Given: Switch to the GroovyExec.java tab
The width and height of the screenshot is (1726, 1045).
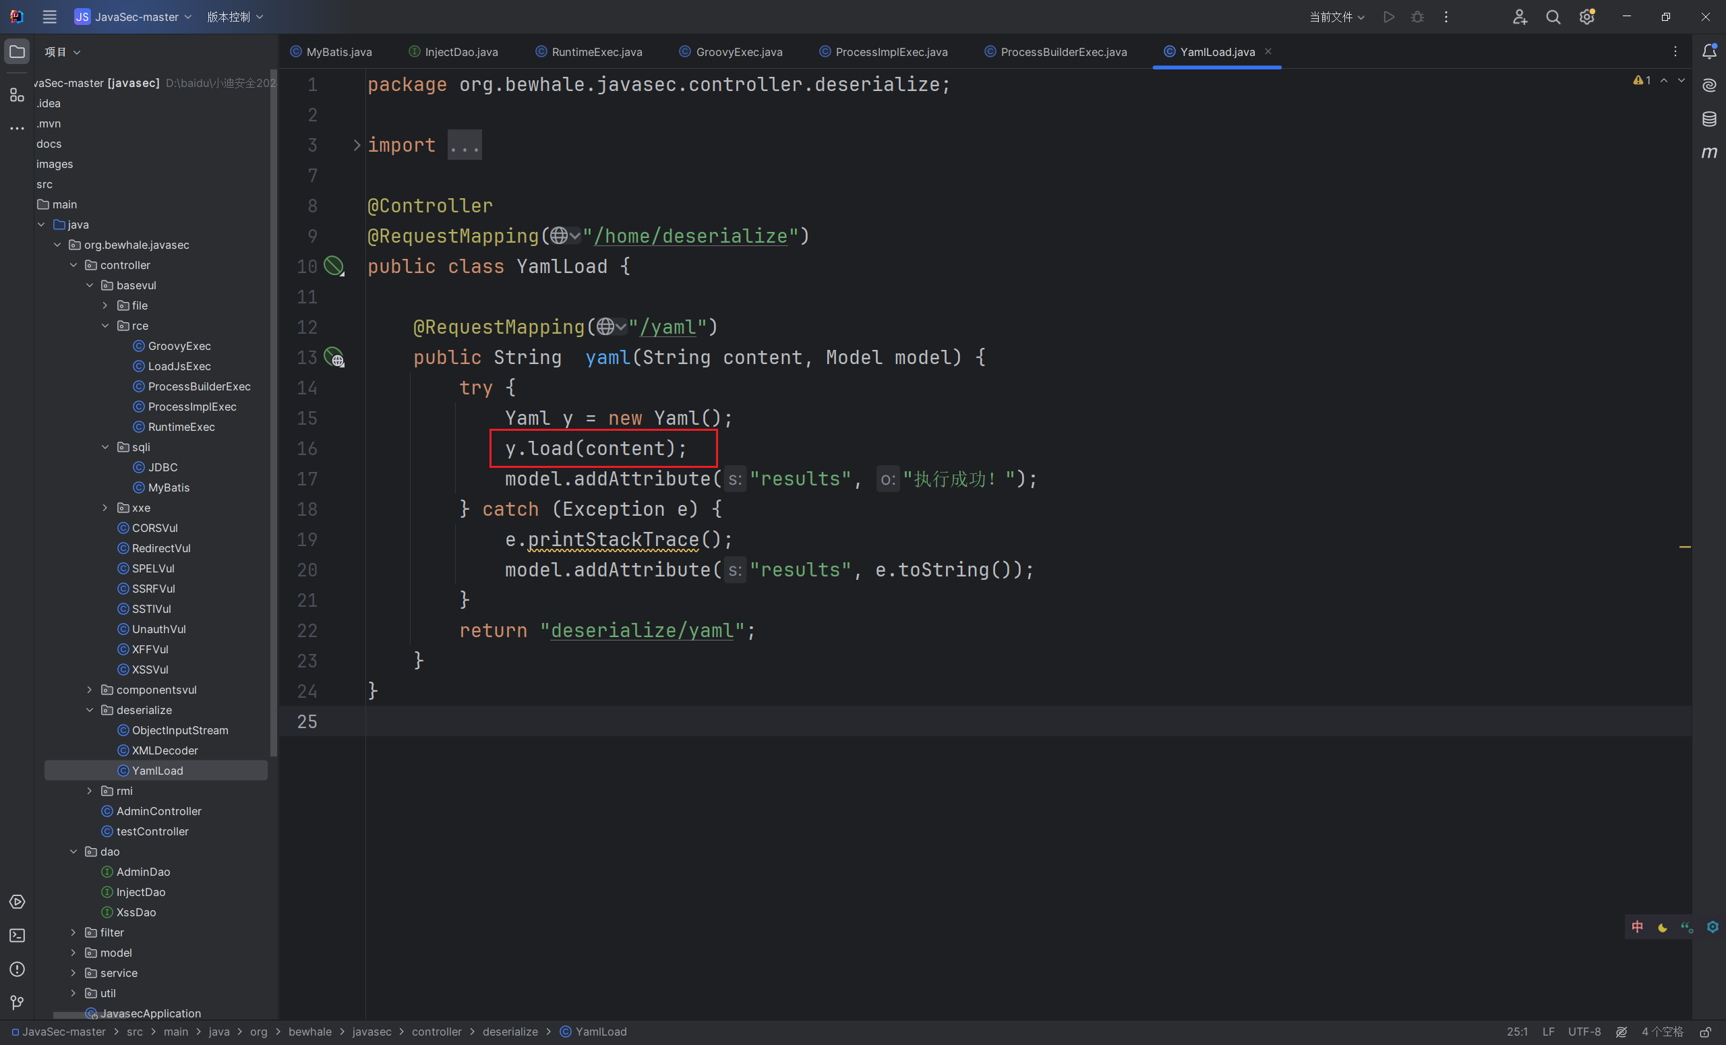Looking at the screenshot, I should pyautogui.click(x=738, y=52).
